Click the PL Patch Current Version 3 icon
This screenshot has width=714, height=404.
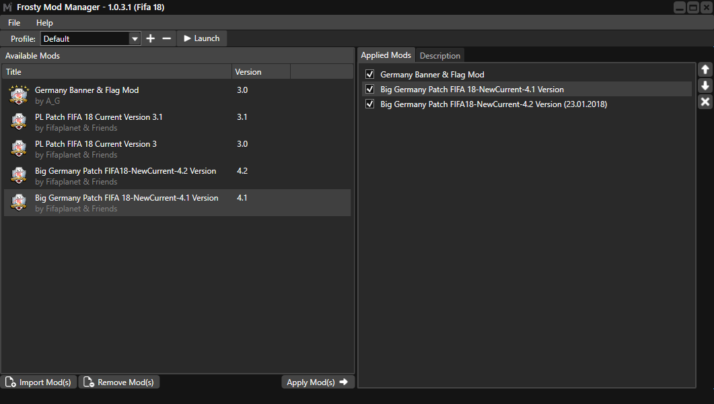(x=19, y=149)
